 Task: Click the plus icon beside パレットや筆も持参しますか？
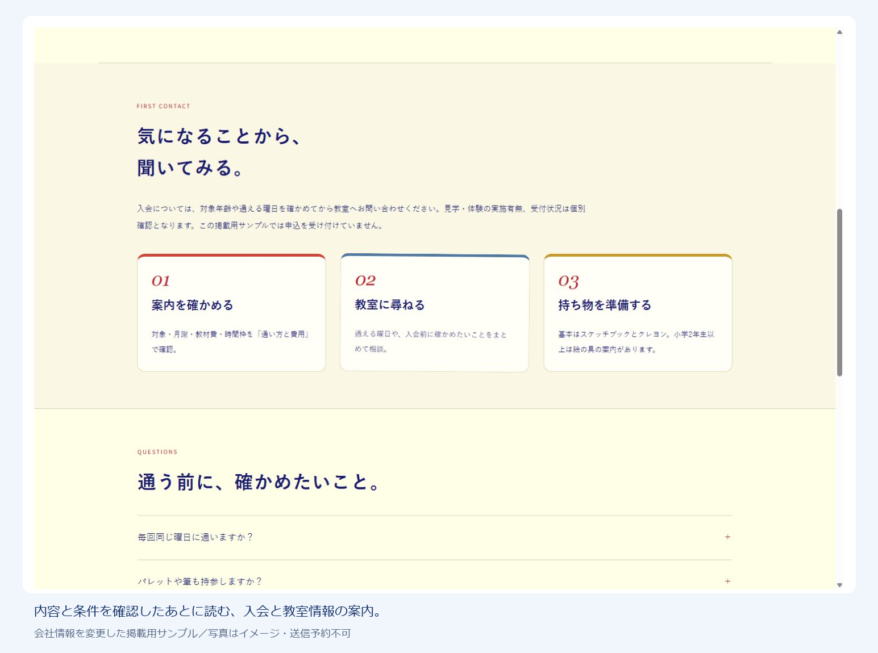727,581
